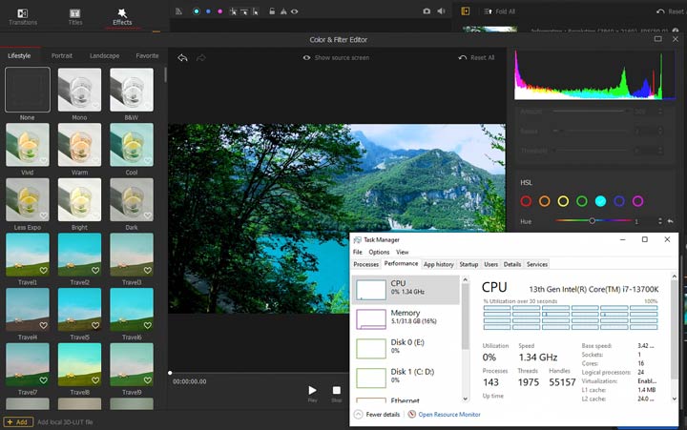Select the cyan HSL color circle
Image resolution: width=687 pixels, height=430 pixels.
point(600,201)
